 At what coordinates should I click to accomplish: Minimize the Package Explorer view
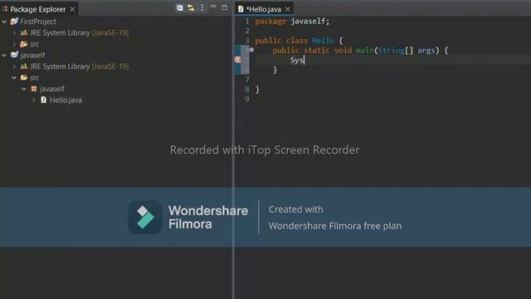click(x=213, y=7)
